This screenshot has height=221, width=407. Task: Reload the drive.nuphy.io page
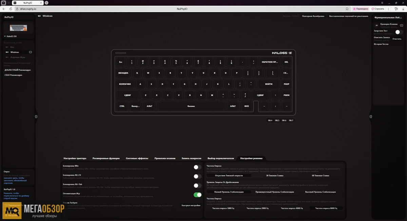11,9
